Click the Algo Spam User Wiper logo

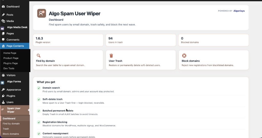click(42, 13)
